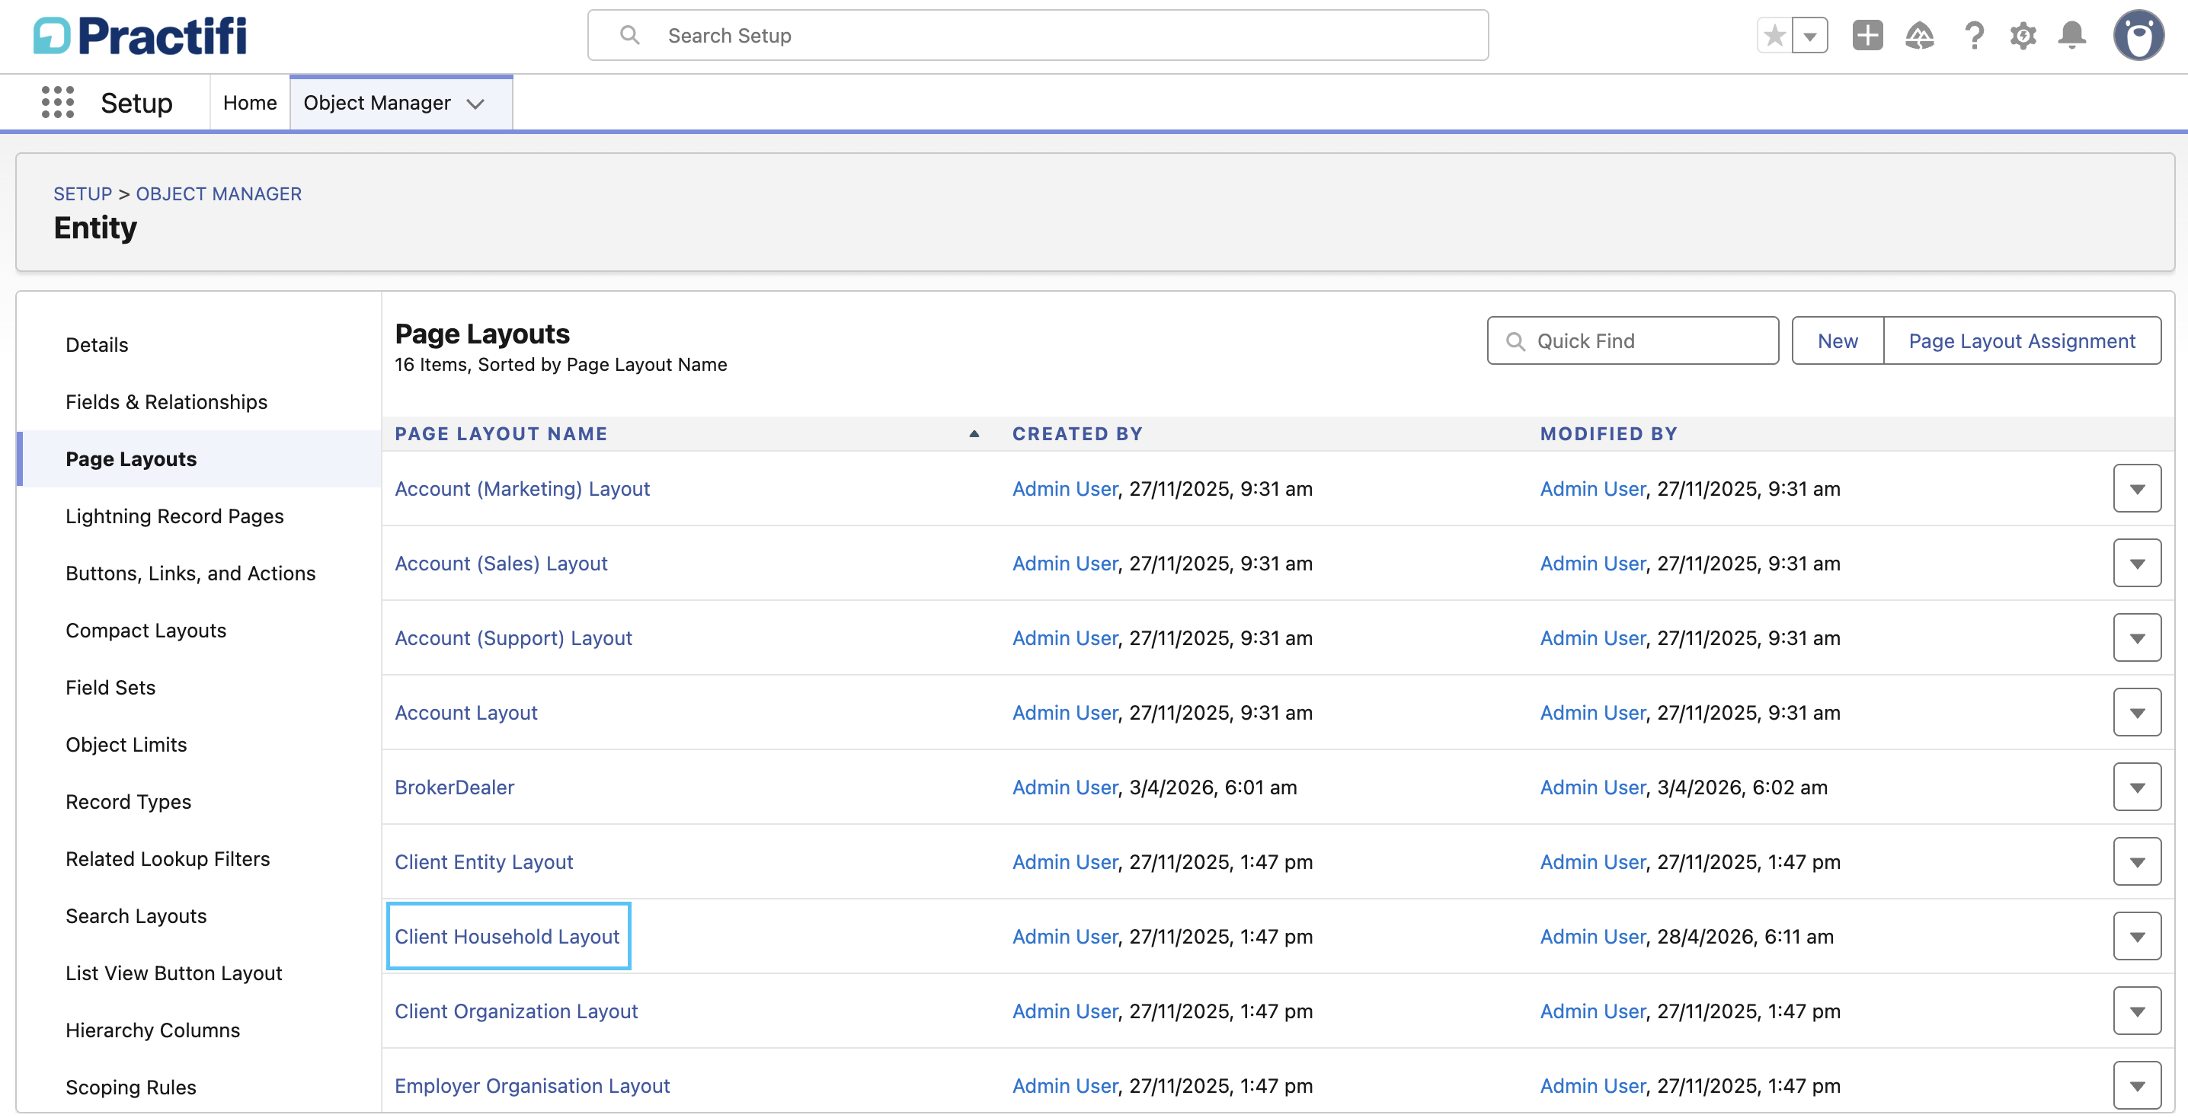This screenshot has width=2188, height=1118.
Task: Open Client Entity Layout row actions dropdown
Action: (2137, 861)
